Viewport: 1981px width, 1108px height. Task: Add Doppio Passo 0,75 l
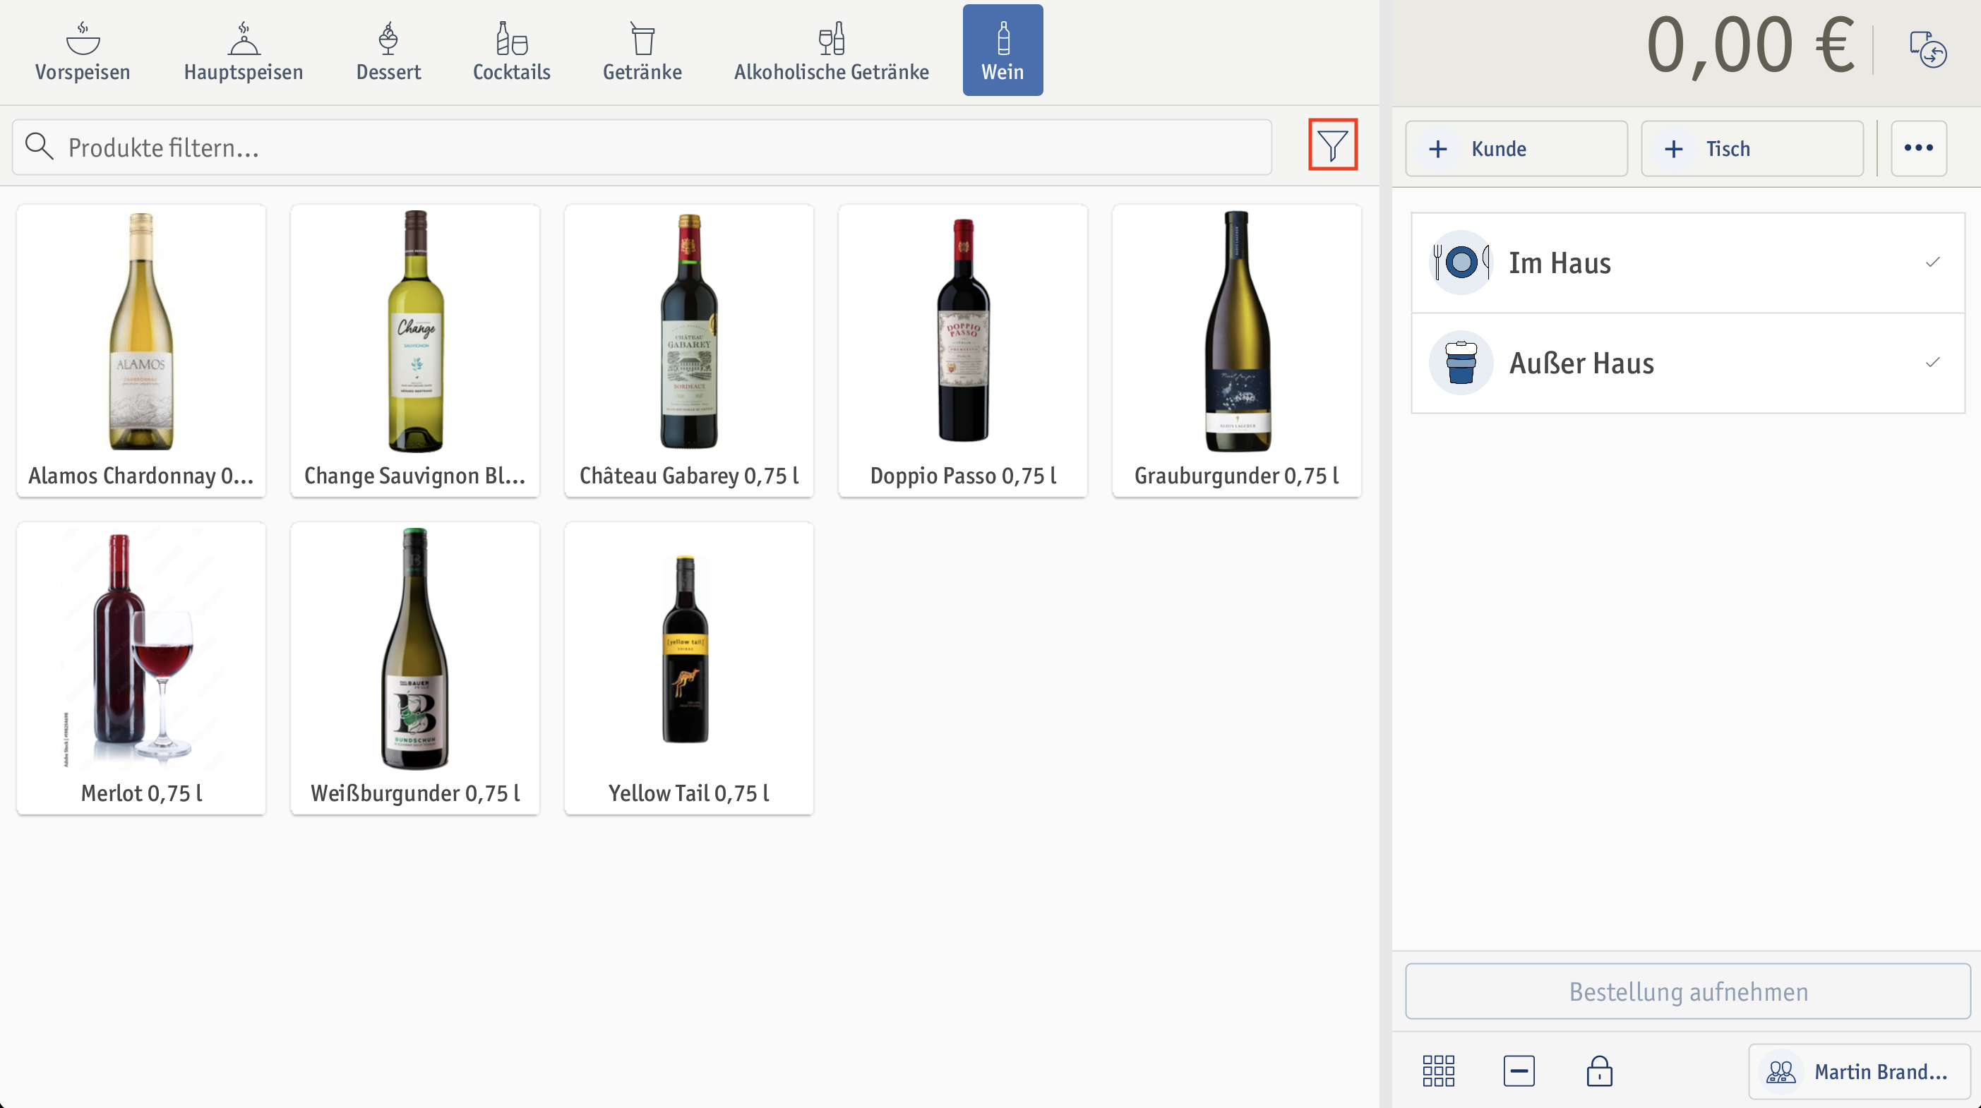click(963, 351)
